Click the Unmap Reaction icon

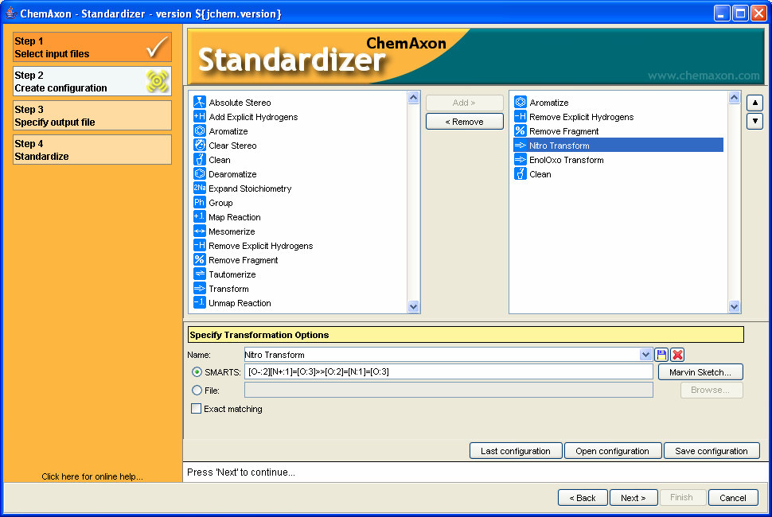(x=200, y=301)
